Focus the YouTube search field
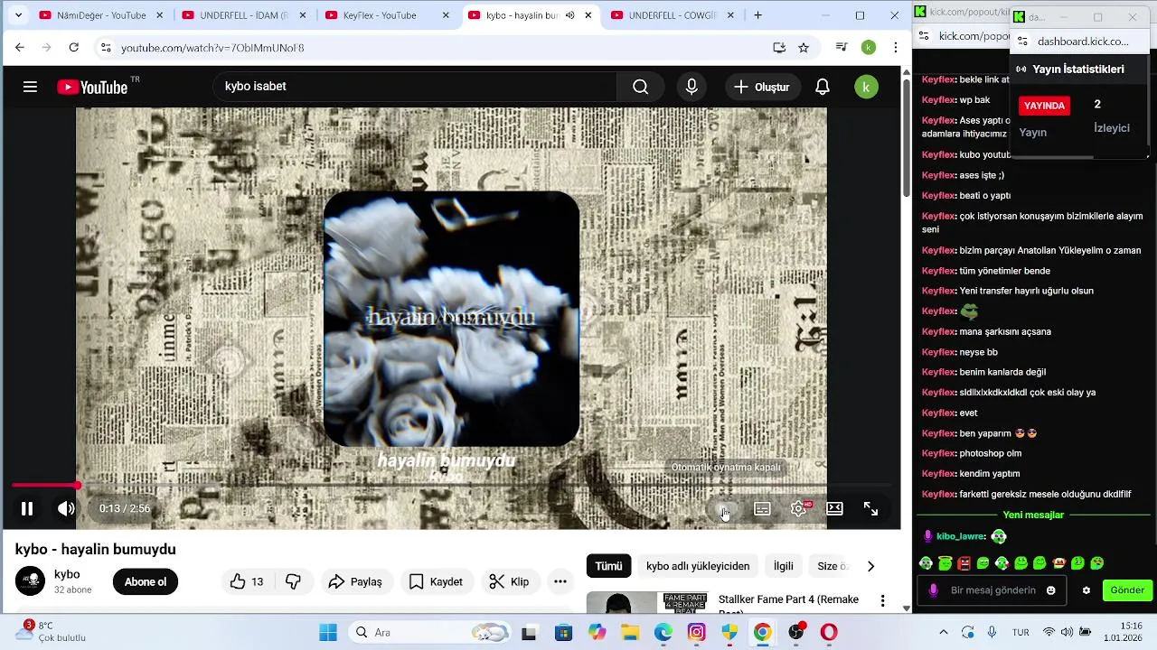Image resolution: width=1157 pixels, height=650 pixels. click(416, 87)
